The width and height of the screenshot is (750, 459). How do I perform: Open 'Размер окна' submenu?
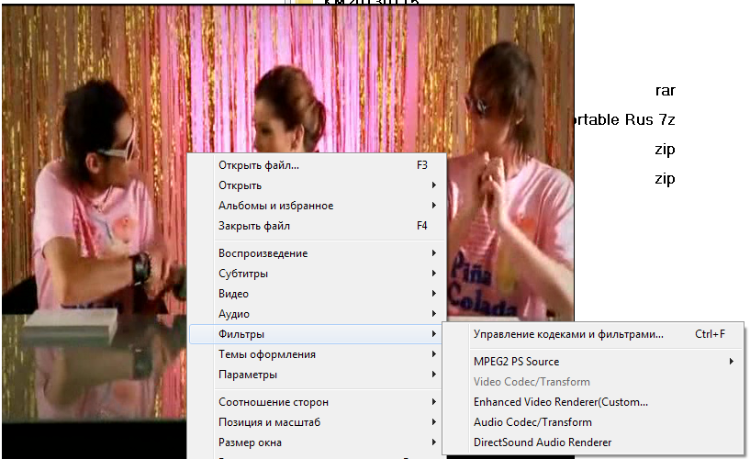[x=251, y=443]
